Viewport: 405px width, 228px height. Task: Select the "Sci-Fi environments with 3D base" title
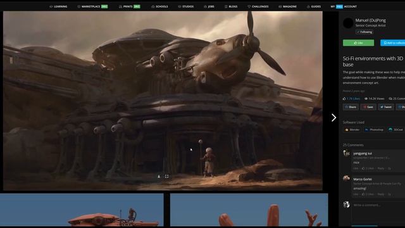(373, 61)
